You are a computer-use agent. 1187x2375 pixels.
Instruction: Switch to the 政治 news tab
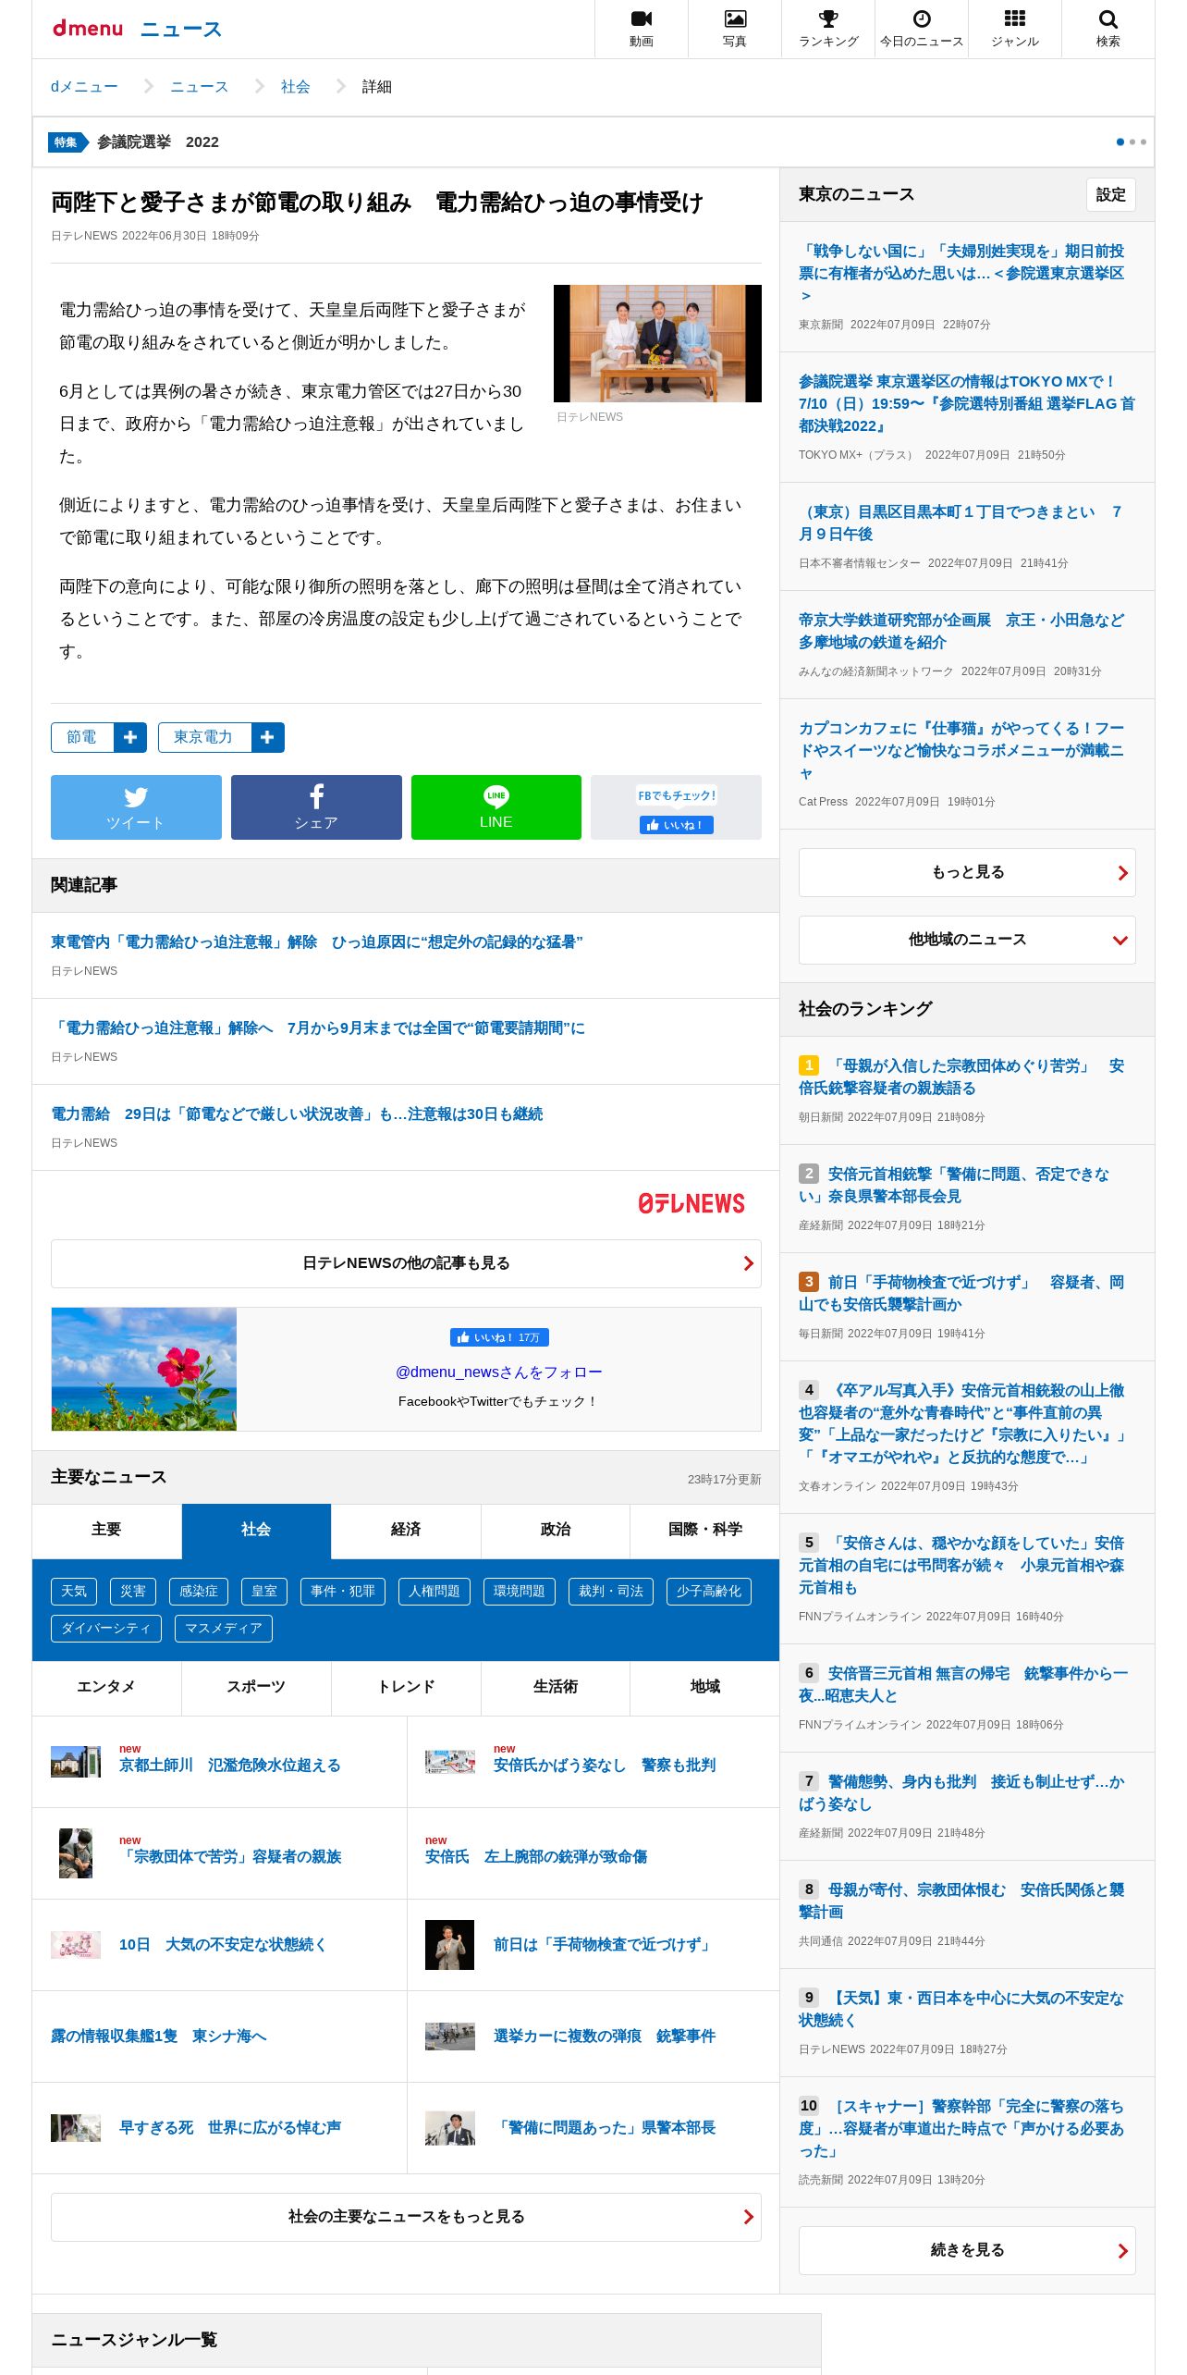pyautogui.click(x=556, y=1530)
